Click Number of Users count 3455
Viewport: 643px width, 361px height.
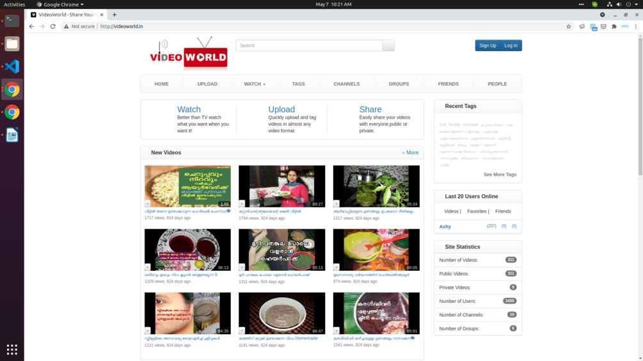tap(510, 301)
